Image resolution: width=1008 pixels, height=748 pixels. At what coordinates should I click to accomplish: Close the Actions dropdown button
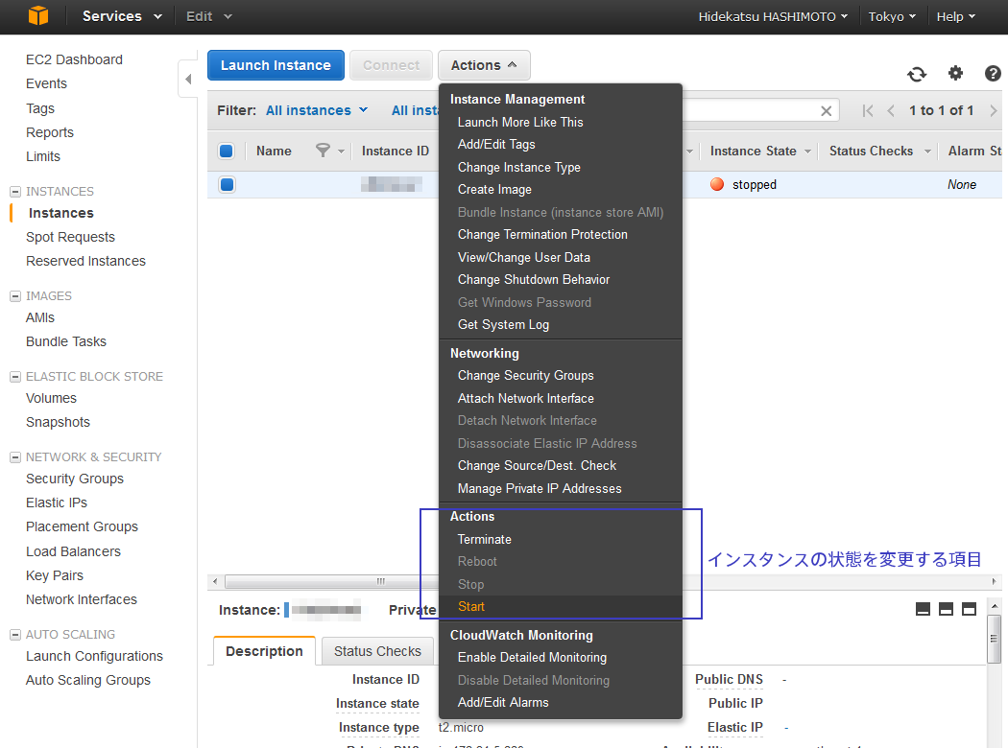tap(484, 65)
